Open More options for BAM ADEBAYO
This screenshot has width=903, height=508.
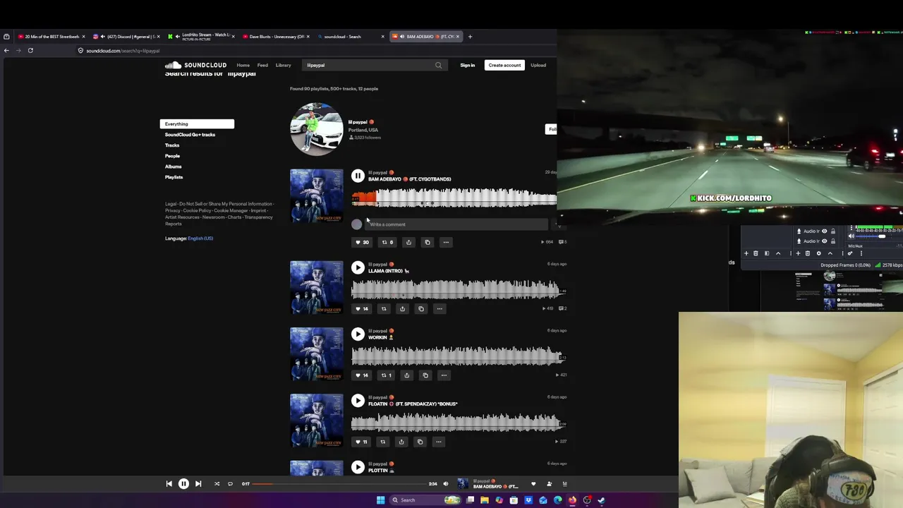[x=446, y=242]
